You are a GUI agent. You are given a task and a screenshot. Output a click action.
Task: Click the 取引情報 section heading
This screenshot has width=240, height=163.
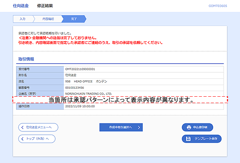click(26, 59)
